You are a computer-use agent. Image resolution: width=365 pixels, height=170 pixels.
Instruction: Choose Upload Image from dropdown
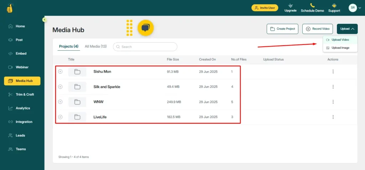(340, 48)
